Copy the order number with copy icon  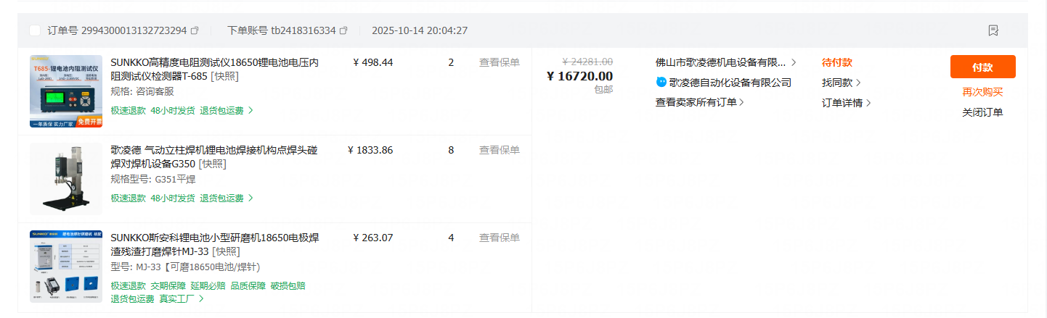tap(195, 30)
